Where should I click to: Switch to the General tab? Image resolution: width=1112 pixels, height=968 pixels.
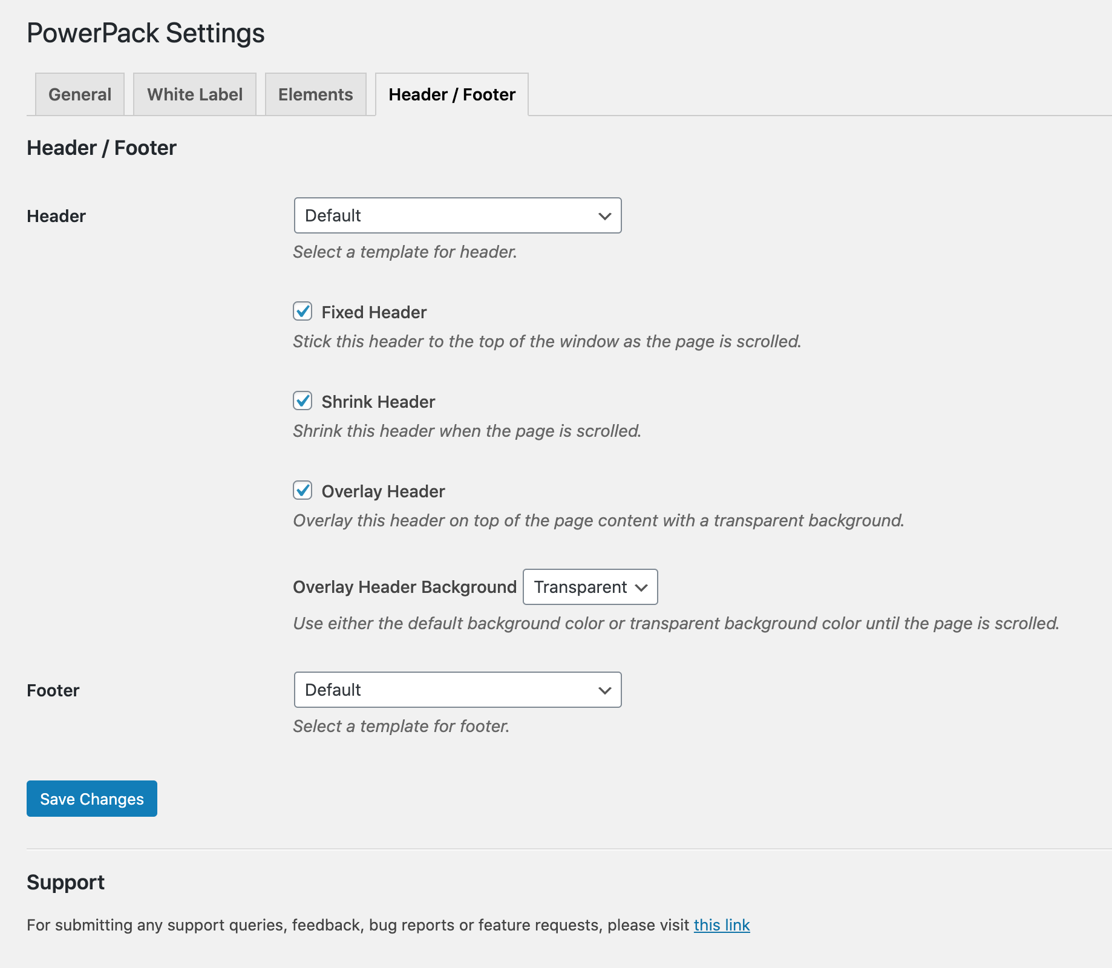[x=79, y=94]
